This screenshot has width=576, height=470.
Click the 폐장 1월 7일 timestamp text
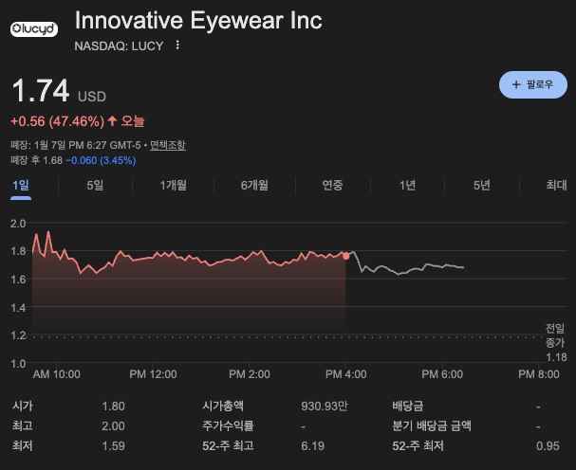[x=75, y=145]
